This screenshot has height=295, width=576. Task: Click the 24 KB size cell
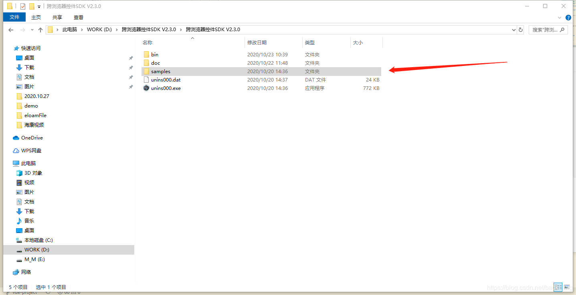coord(372,80)
